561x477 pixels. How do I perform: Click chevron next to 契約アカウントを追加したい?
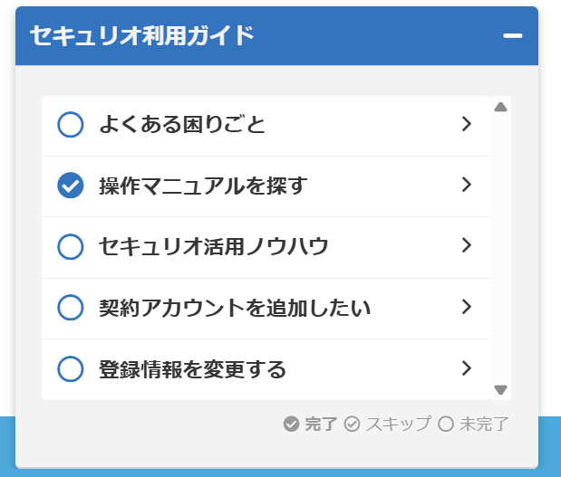tap(467, 307)
